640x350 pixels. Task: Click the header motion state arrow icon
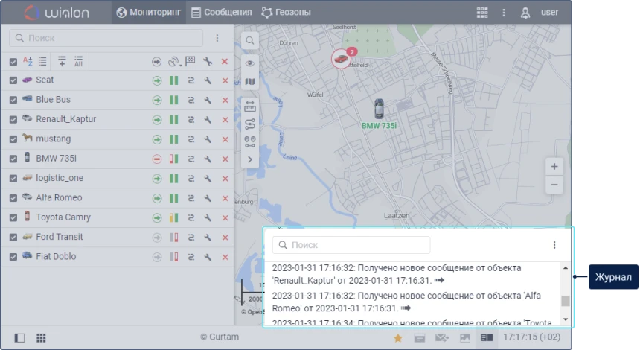point(157,62)
